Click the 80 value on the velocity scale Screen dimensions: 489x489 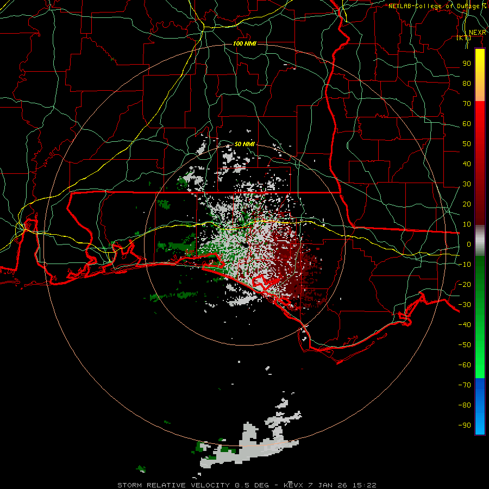467,84
